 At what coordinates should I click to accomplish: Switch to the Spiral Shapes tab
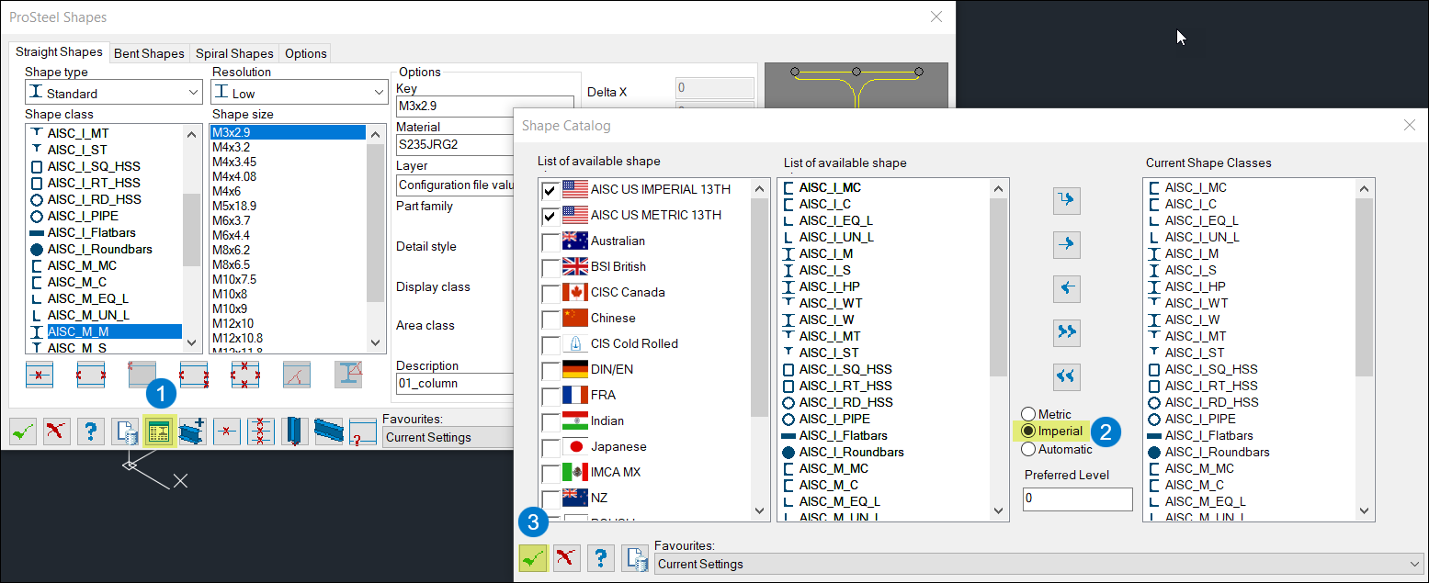click(x=234, y=53)
